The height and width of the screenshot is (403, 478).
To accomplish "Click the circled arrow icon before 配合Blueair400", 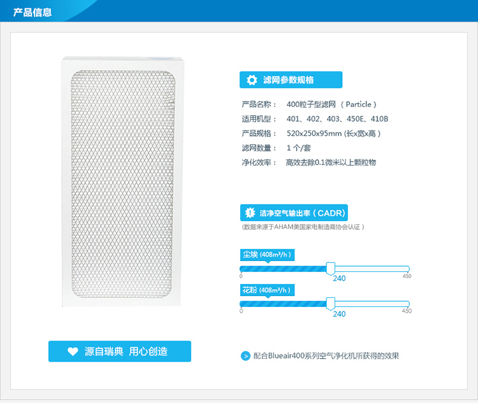I will (x=245, y=356).
